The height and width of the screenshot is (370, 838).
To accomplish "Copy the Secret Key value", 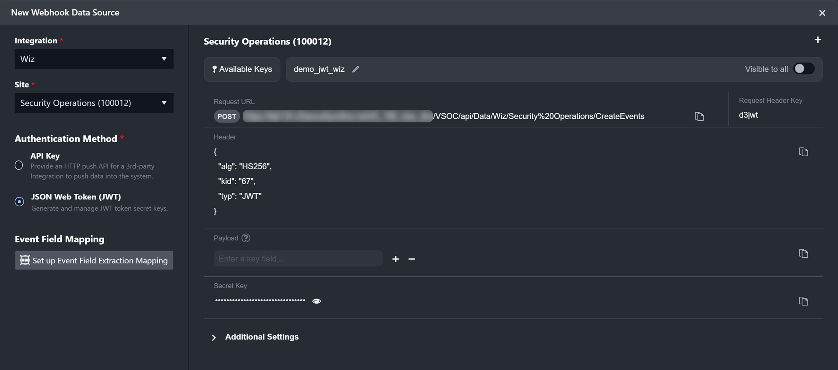I will (803, 301).
